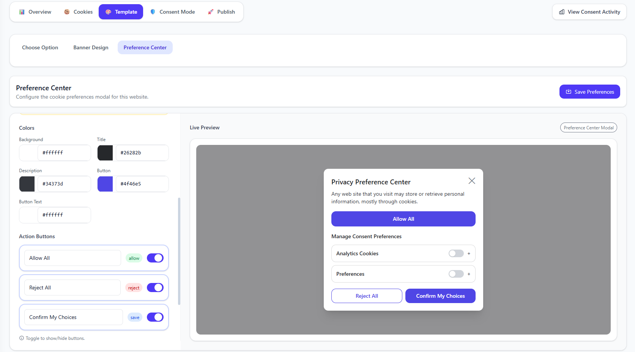Toggle Analytics Cookies switch in preview
635x352 pixels.
(x=456, y=253)
